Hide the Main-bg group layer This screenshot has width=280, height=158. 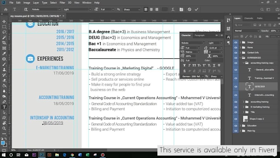[236, 131]
